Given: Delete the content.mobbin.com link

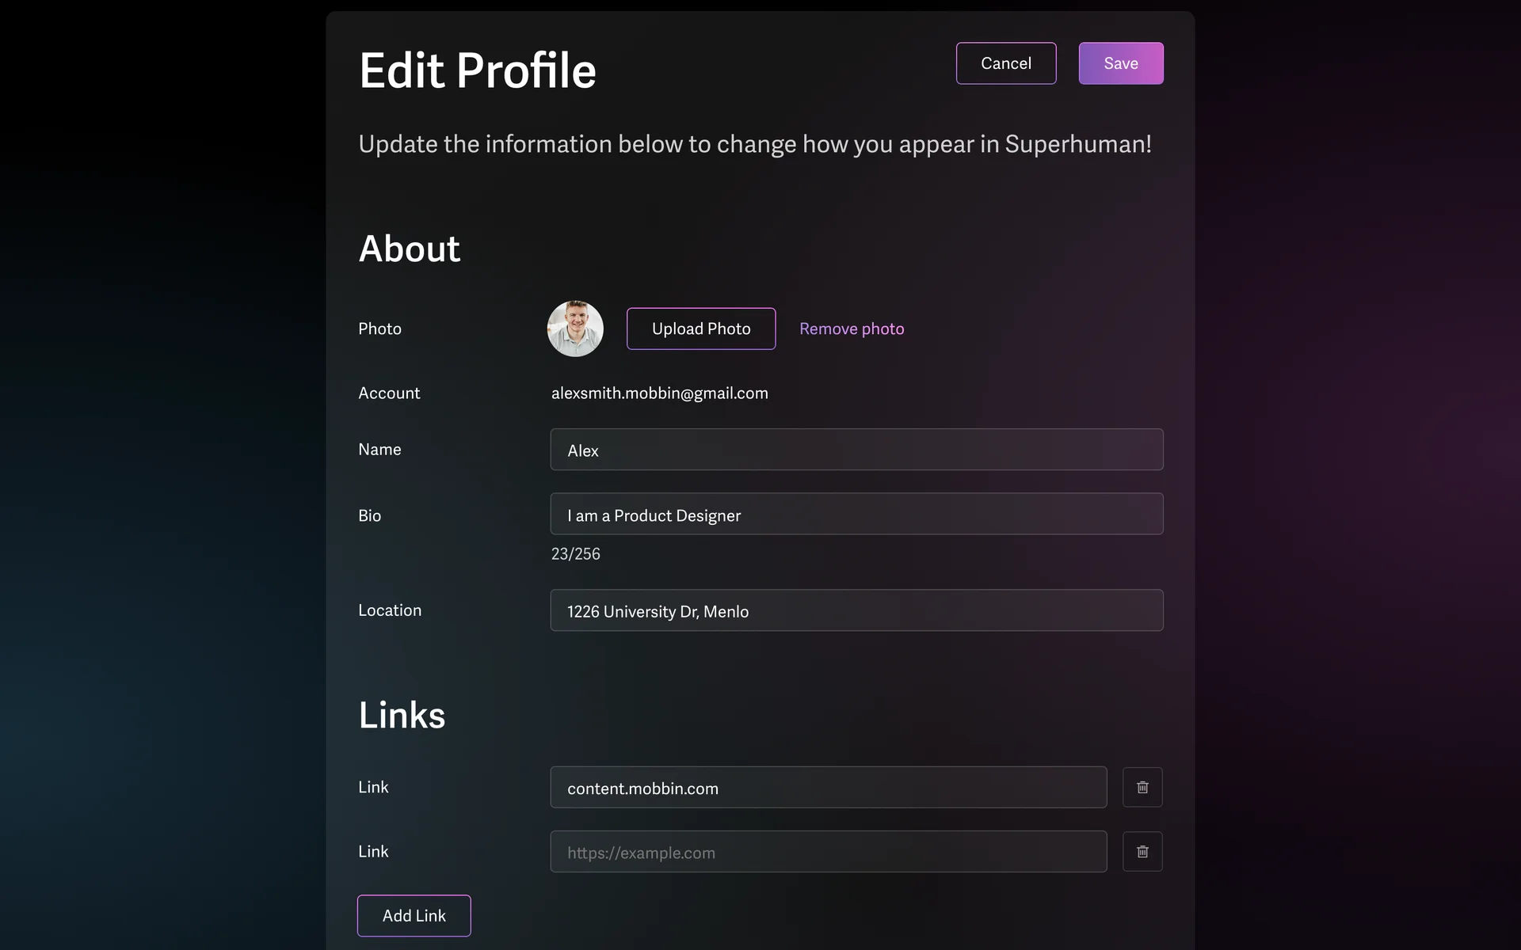Looking at the screenshot, I should [x=1142, y=787].
